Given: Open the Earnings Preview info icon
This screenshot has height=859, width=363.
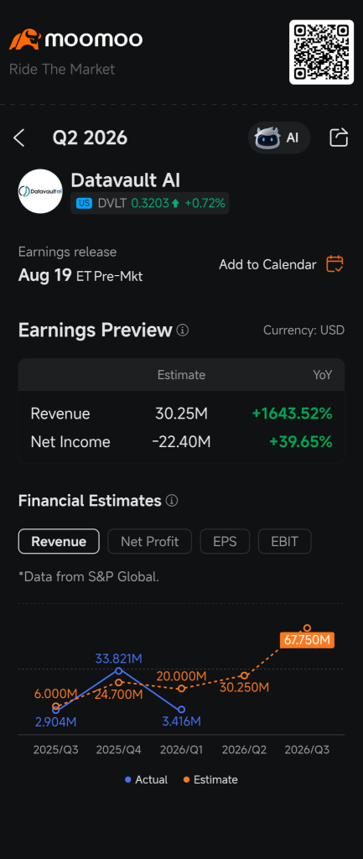Looking at the screenshot, I should coord(182,331).
